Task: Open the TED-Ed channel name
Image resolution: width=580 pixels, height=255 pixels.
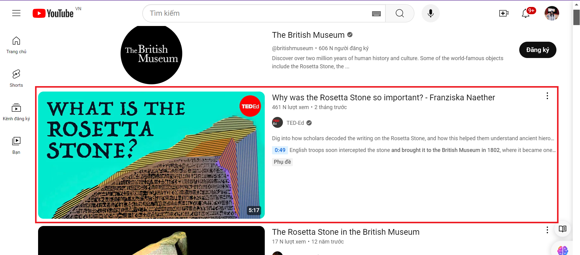Action: pos(295,123)
